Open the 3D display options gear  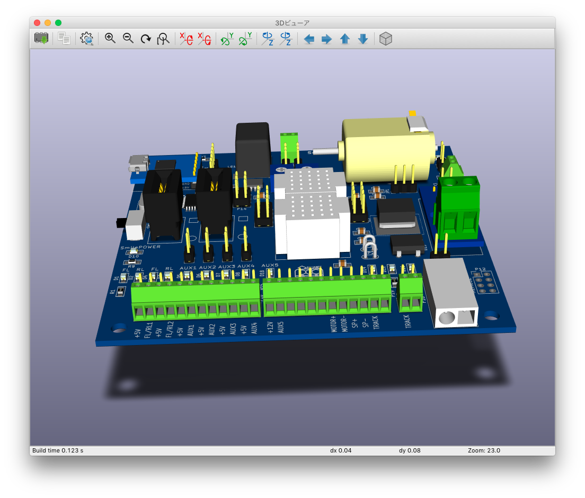[87, 39]
